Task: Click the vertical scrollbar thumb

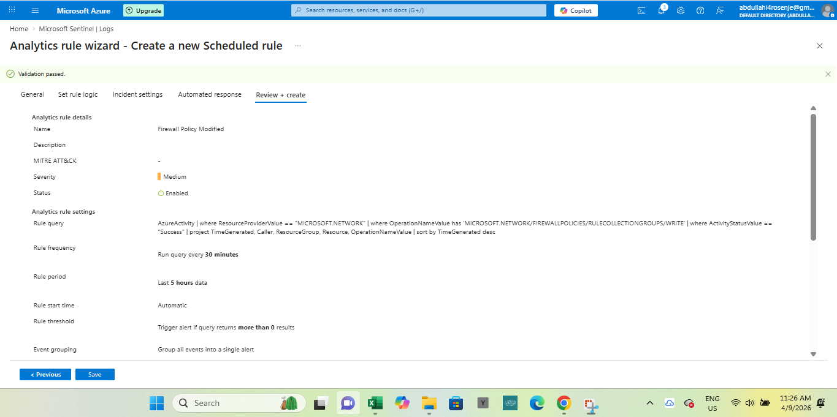Action: point(814,177)
